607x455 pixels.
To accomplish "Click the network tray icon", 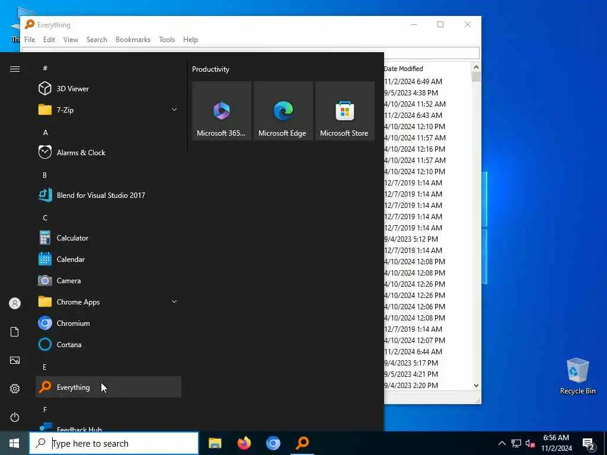I will click(x=516, y=443).
